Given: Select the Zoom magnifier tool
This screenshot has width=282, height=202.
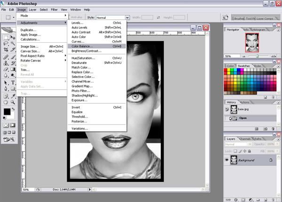Looking at the screenshot, I should 13,102.
